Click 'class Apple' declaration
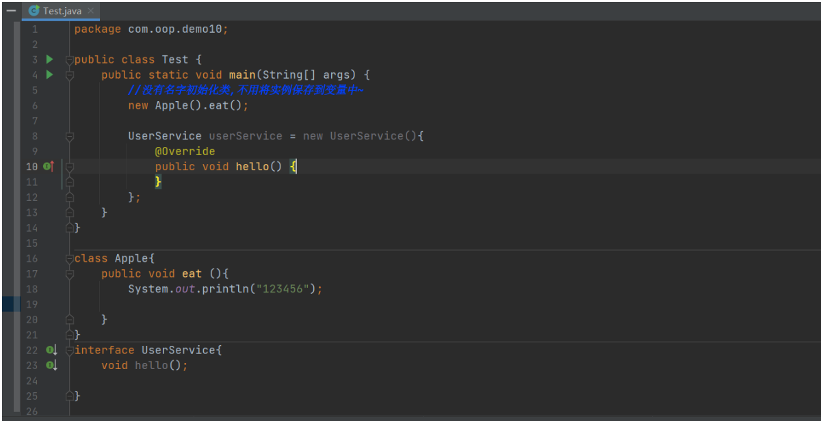This screenshot has height=421, width=821. pos(112,258)
